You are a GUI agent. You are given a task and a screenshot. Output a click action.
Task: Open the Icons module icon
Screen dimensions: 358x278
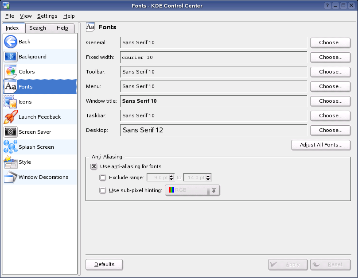(11, 102)
